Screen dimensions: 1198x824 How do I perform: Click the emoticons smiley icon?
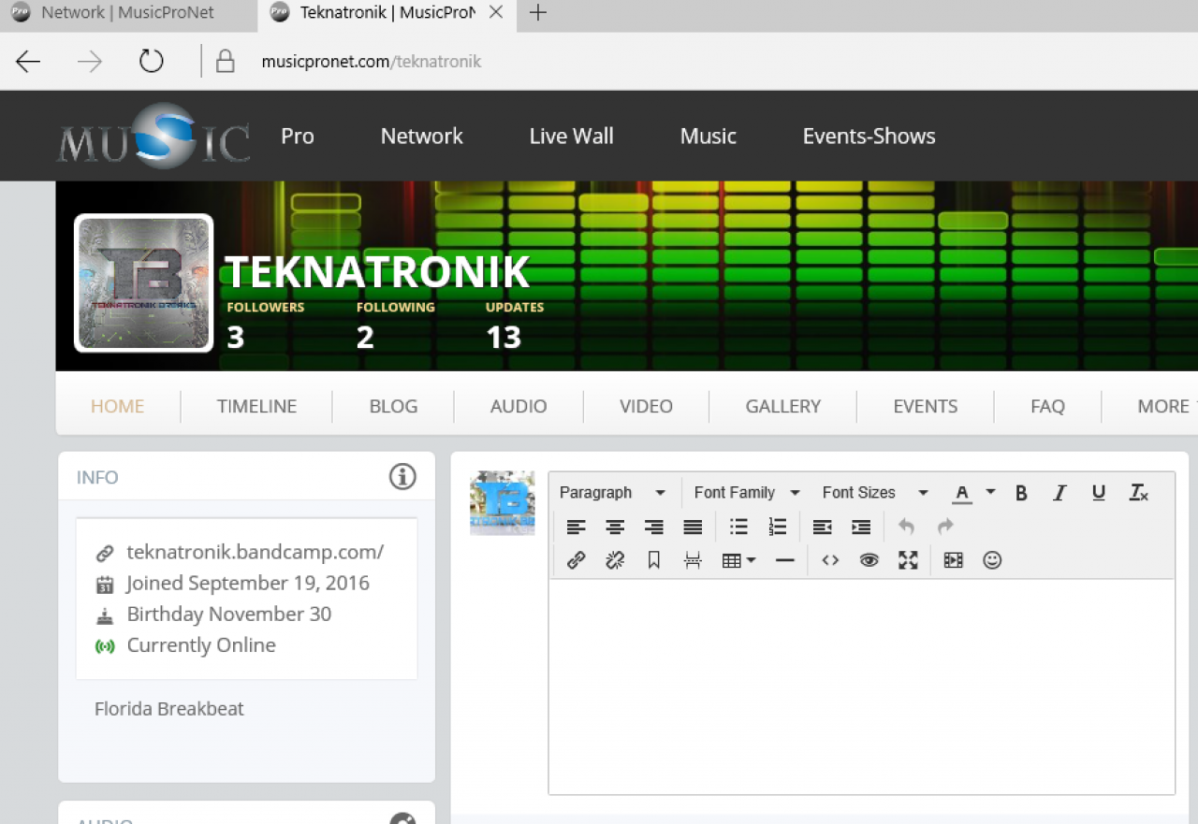coord(992,560)
